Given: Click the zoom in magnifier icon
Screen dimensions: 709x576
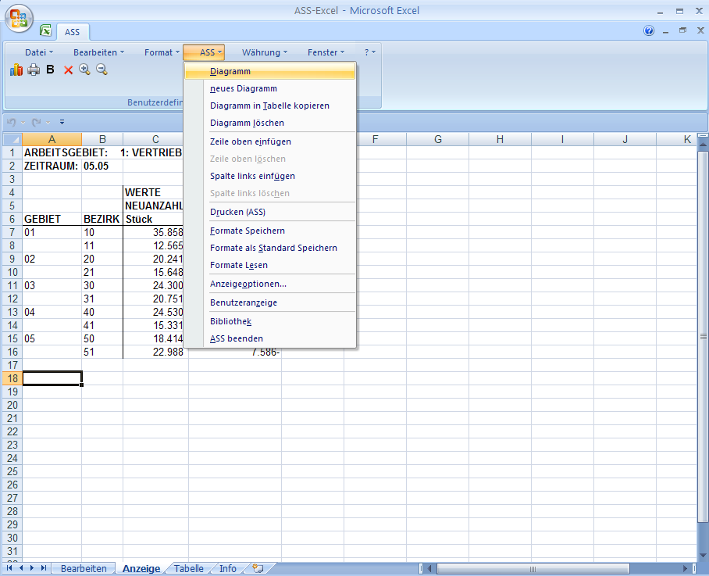Looking at the screenshot, I should coord(84,70).
